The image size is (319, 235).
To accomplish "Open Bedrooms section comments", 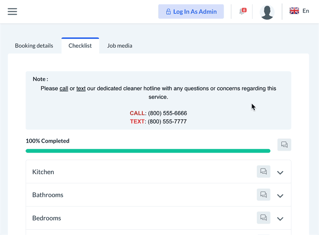I will 263,218.
